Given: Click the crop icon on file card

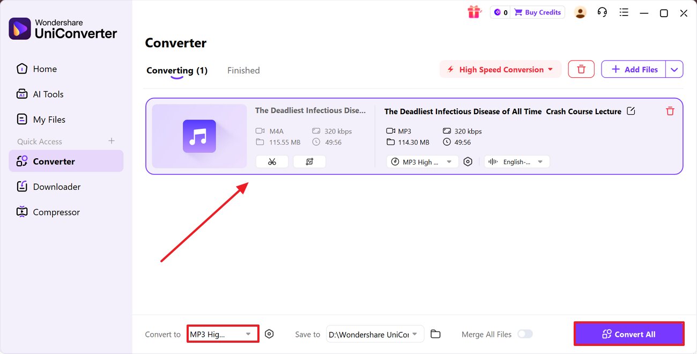Looking at the screenshot, I should 309,161.
